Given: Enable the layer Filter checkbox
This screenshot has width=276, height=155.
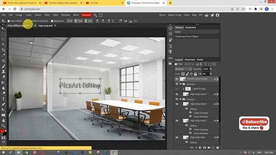Looking at the screenshot, I should coord(176,64).
